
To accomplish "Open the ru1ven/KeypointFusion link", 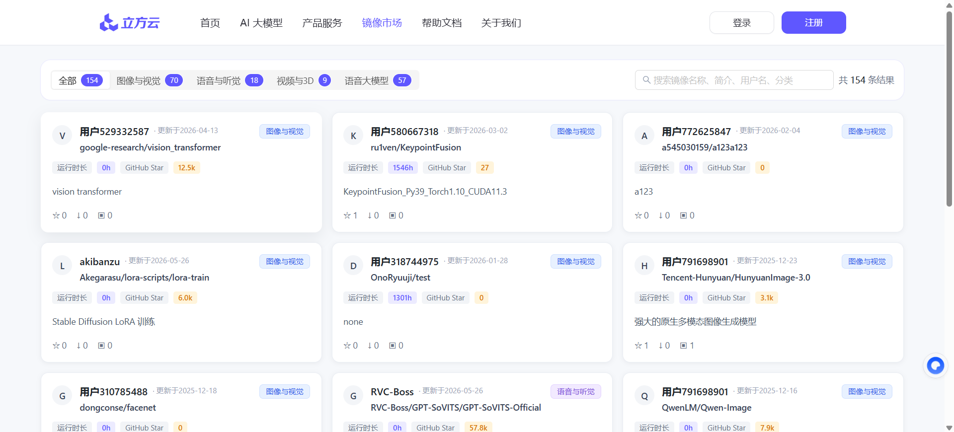I will (x=416, y=147).
